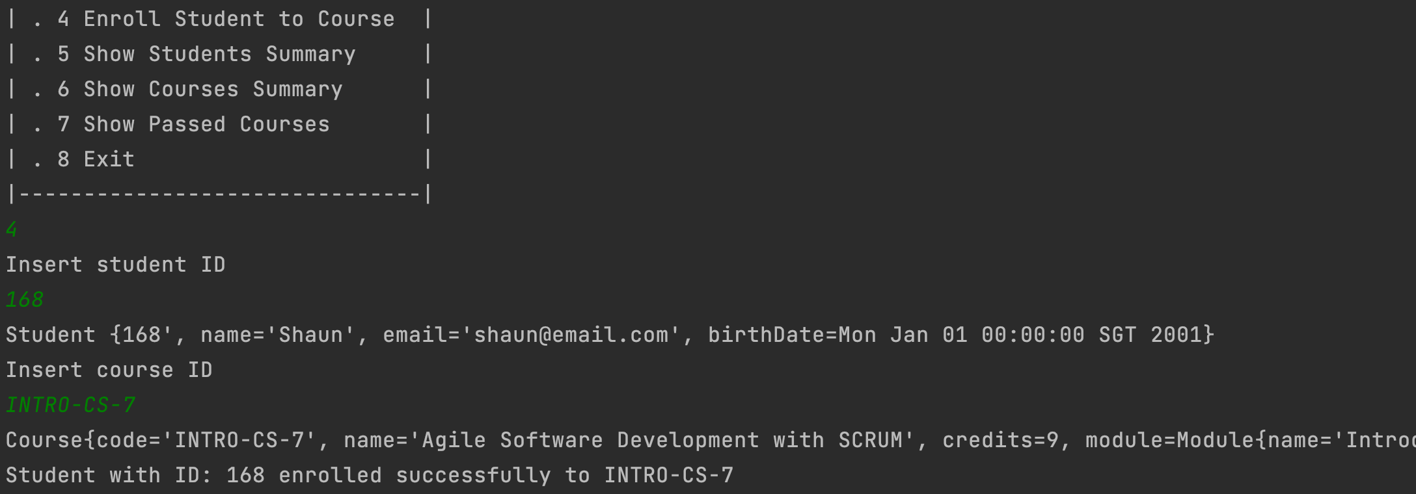Click the dashed menu border line
The height and width of the screenshot is (494, 1416).
coord(219,194)
